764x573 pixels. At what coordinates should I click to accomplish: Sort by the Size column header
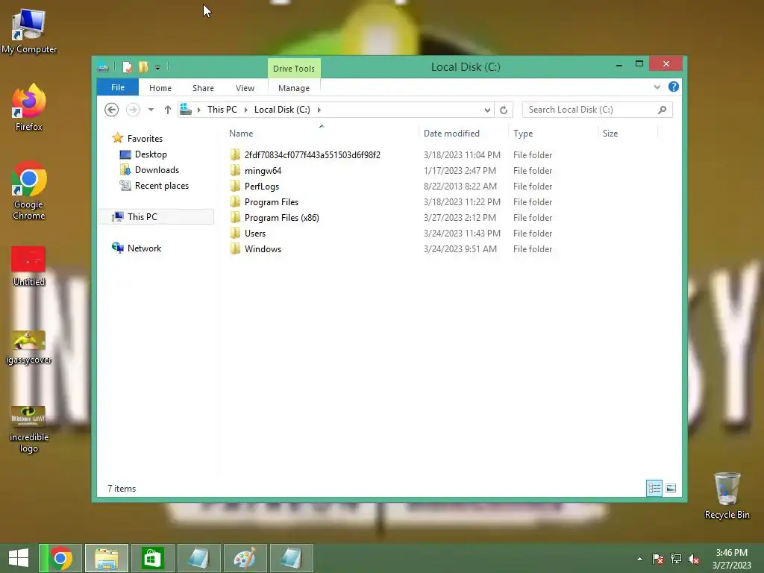(x=628, y=134)
